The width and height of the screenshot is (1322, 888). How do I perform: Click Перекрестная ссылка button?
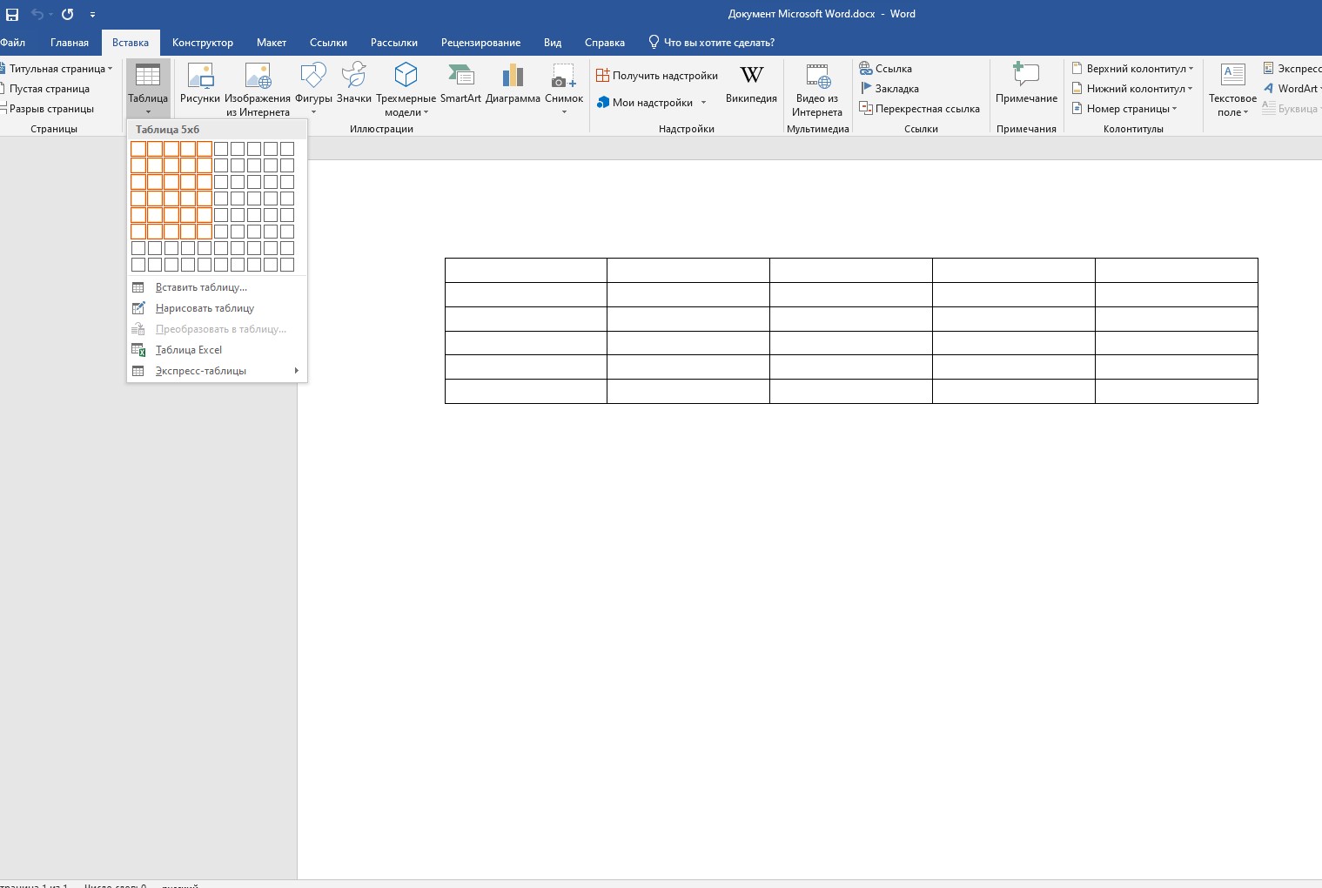click(920, 109)
